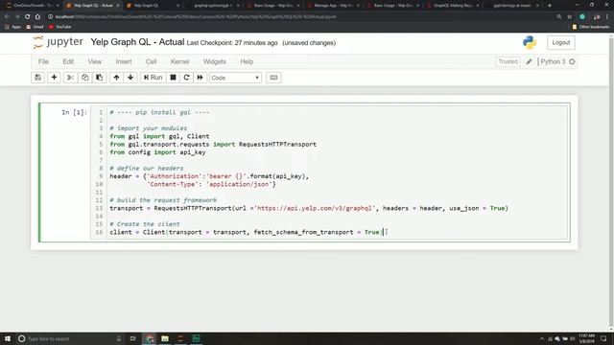Open Task View in the taskbar
Viewport: 614px width, 345px height.
(132, 338)
